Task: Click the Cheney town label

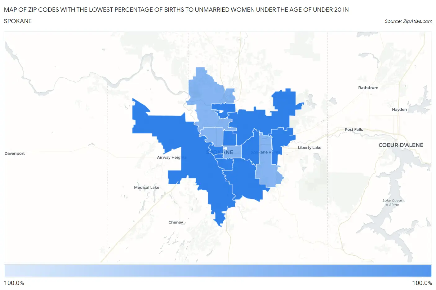Action: [x=176, y=222]
